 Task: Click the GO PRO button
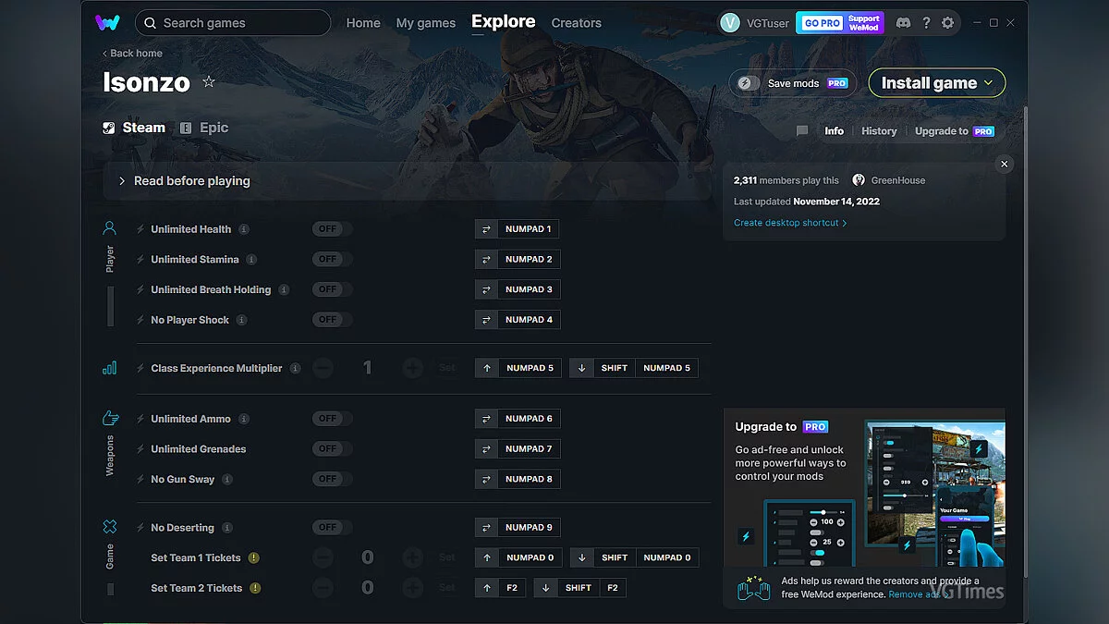821,23
